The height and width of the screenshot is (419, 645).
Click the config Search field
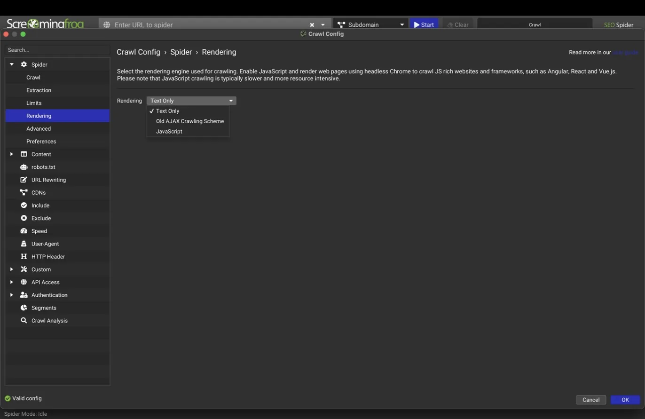(57, 50)
